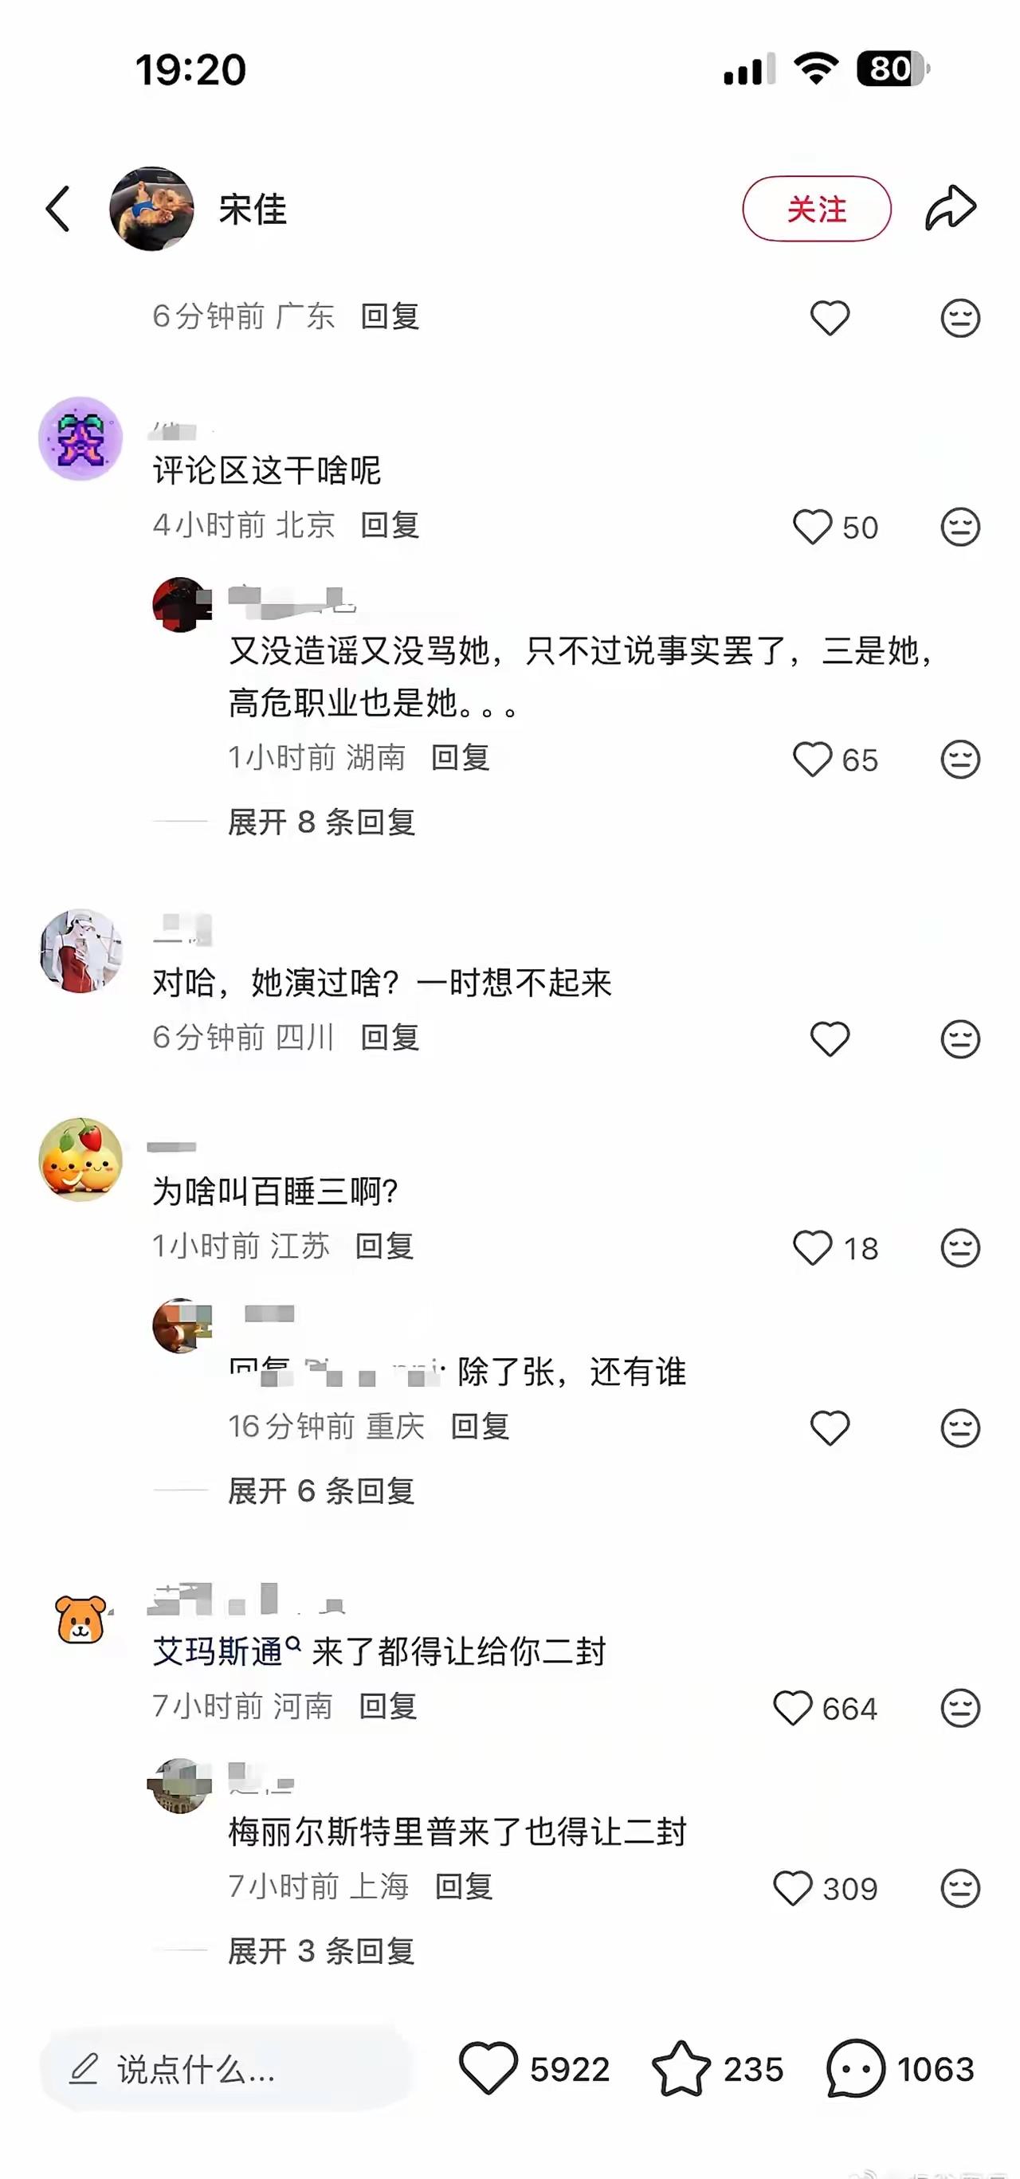Reply to the 评论区这干啥呢 comment
The height and width of the screenshot is (2179, 1020).
[390, 525]
